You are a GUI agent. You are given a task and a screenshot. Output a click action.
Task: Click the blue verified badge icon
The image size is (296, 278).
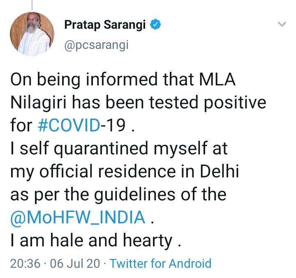click(x=155, y=24)
